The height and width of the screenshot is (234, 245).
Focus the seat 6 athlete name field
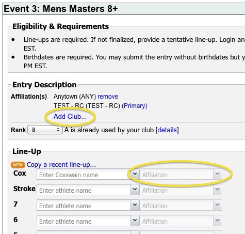(84, 221)
